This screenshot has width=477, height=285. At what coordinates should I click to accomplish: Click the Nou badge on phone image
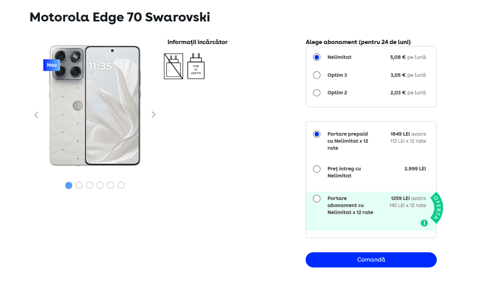click(x=52, y=65)
